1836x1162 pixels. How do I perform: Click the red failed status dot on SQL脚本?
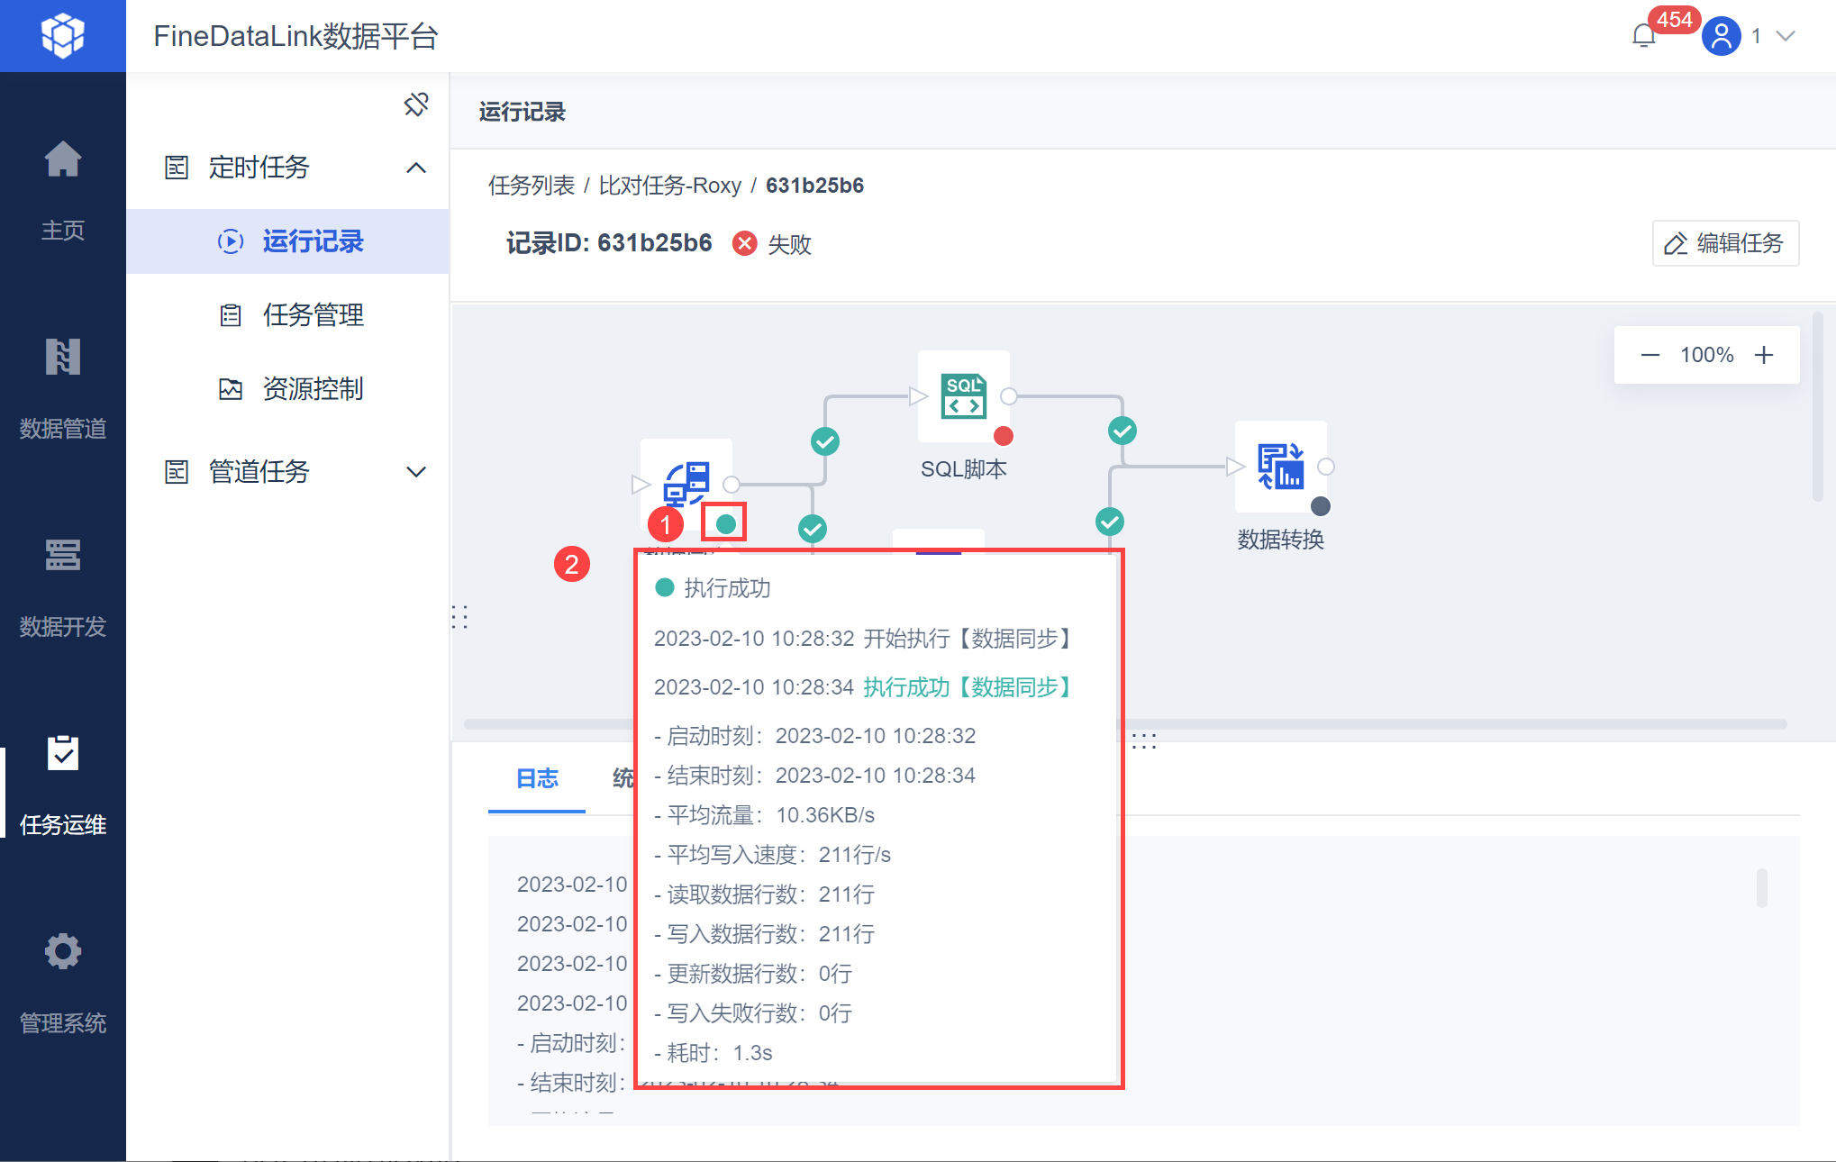(1004, 437)
